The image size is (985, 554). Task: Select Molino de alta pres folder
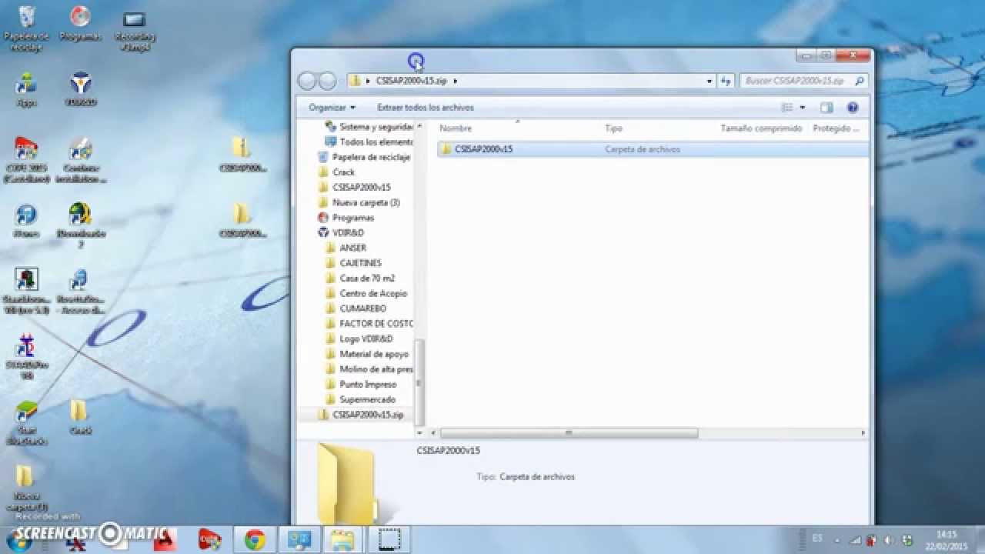click(369, 369)
